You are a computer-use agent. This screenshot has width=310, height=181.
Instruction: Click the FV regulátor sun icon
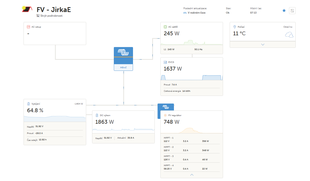pyautogui.click(x=165, y=115)
